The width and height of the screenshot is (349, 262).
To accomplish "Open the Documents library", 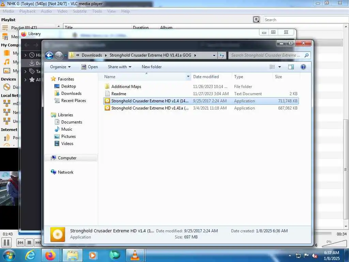I will (x=72, y=122).
